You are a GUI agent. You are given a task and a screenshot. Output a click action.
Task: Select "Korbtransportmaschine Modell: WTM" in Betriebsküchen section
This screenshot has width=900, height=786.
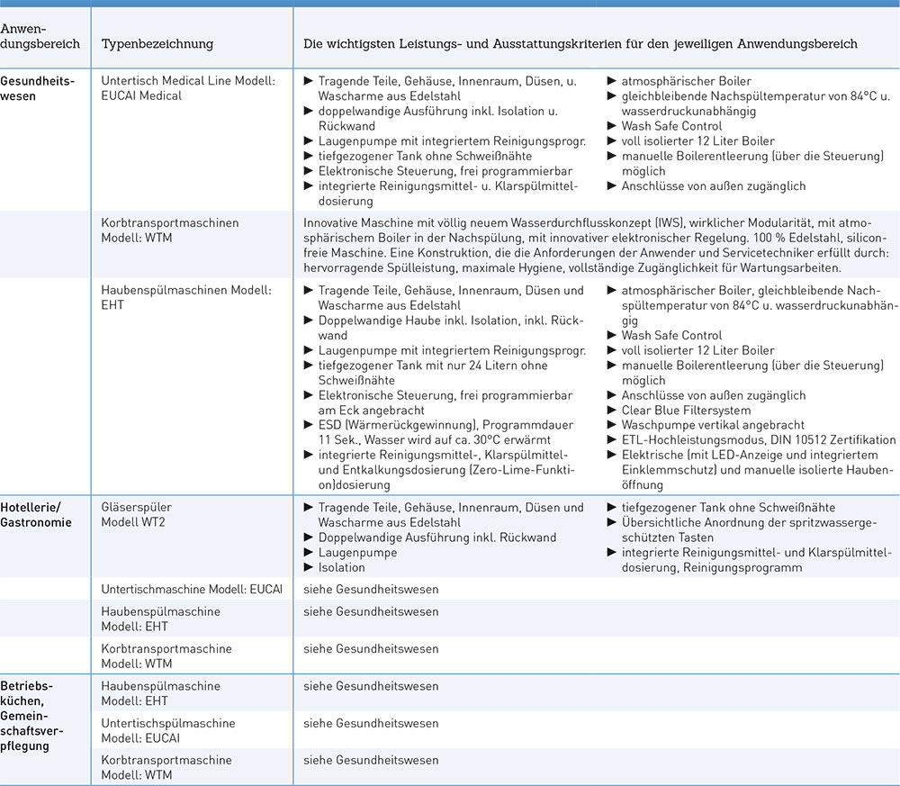coord(166,768)
